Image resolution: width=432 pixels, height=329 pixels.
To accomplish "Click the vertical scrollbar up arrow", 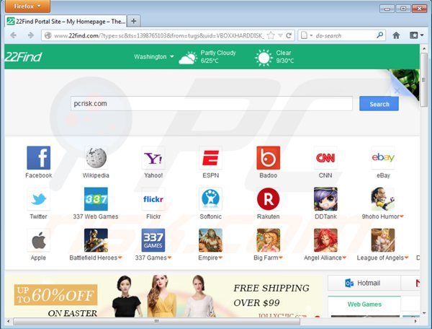I will tap(424, 48).
